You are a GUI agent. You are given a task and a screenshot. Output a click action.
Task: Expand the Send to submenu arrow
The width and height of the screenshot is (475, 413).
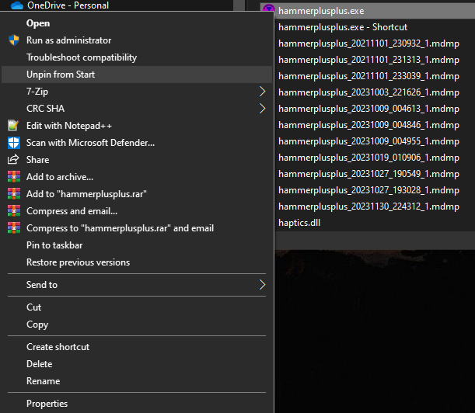262,285
